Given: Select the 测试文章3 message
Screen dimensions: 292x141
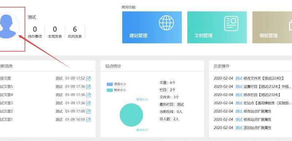Looking at the screenshot, I should pyautogui.click(x=6, y=103).
